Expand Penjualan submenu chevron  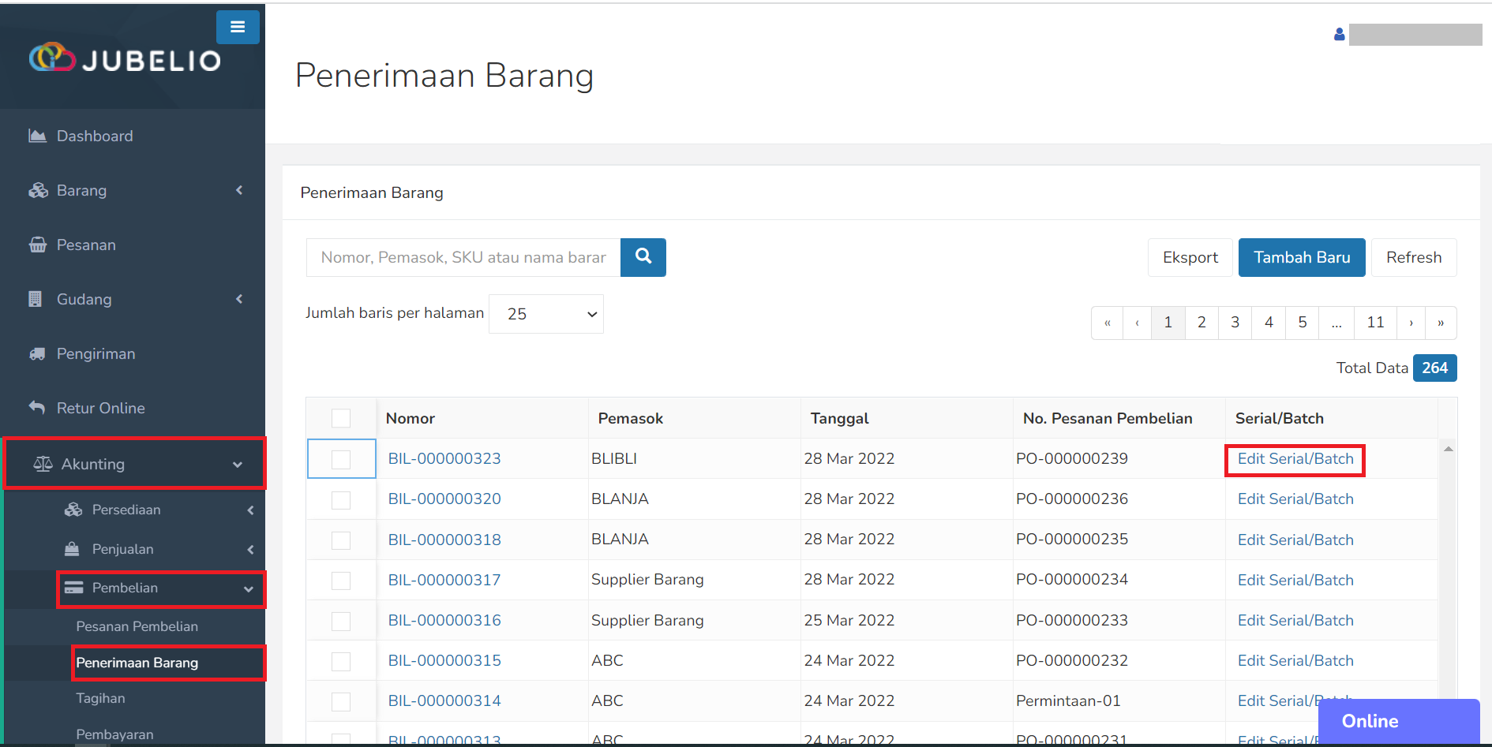(250, 549)
